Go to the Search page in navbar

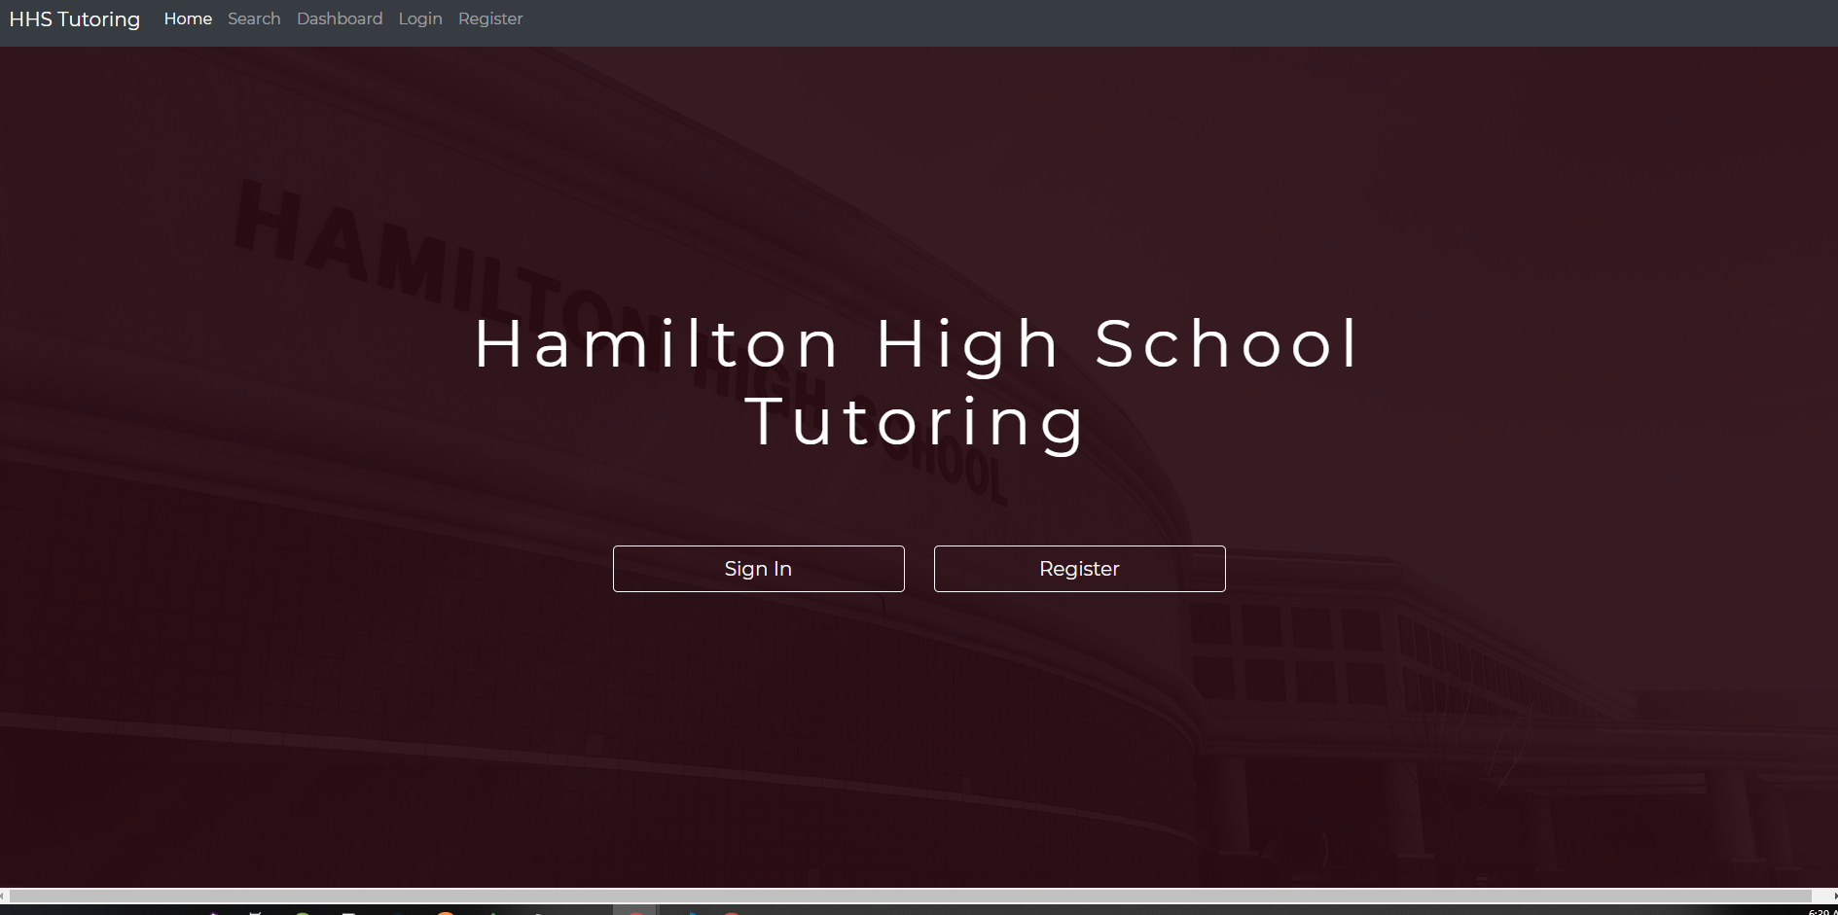(254, 18)
